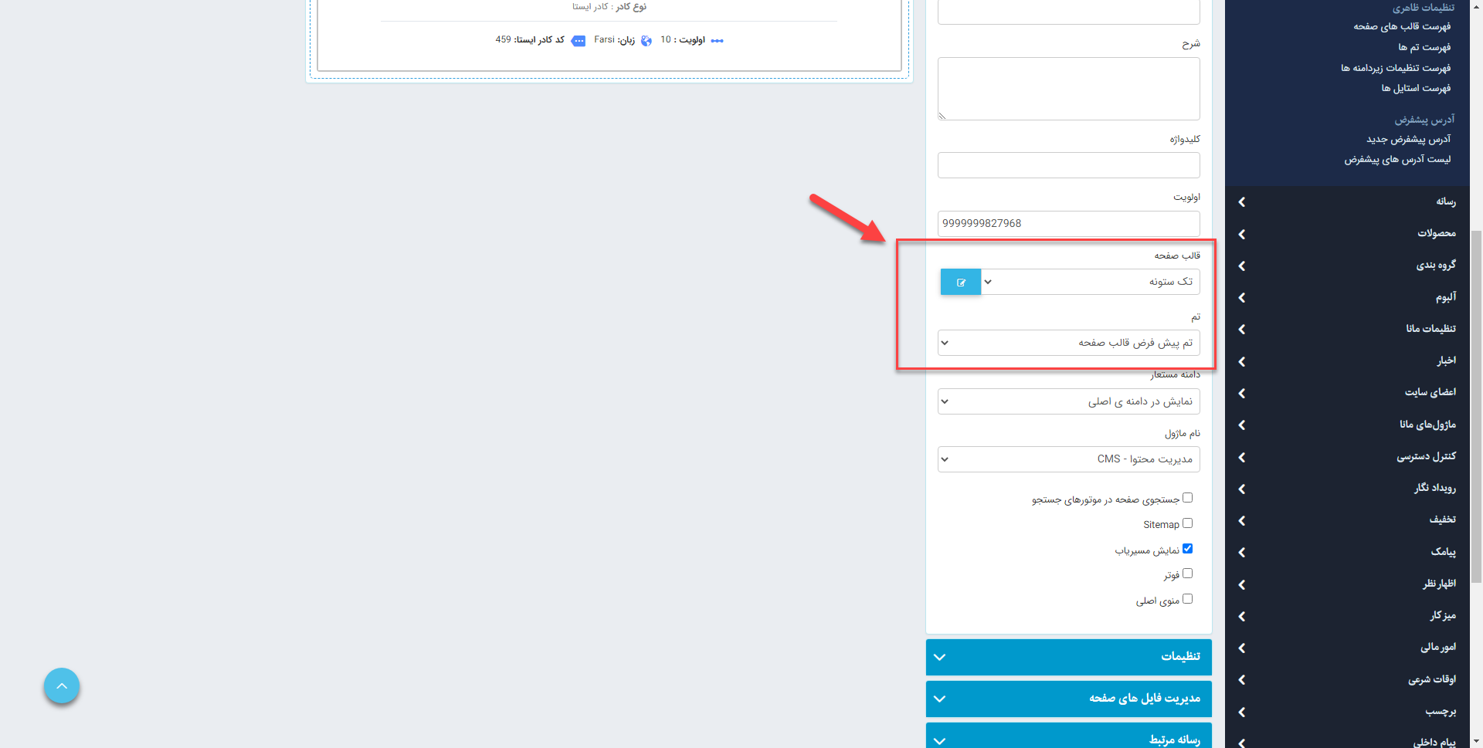Viewport: 1483px width, 748px height.
Task: Click the globe icon beside Farsi language
Action: pos(646,41)
